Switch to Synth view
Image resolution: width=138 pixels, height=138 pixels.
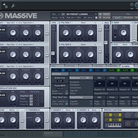[118, 17]
